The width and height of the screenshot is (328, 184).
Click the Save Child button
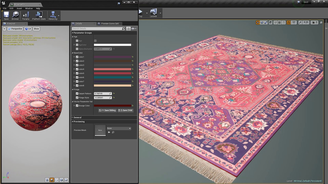coord(125,110)
